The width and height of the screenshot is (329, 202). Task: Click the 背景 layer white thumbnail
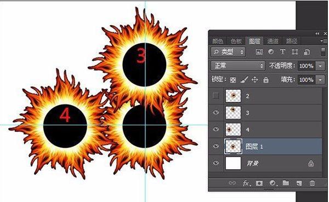click(234, 163)
